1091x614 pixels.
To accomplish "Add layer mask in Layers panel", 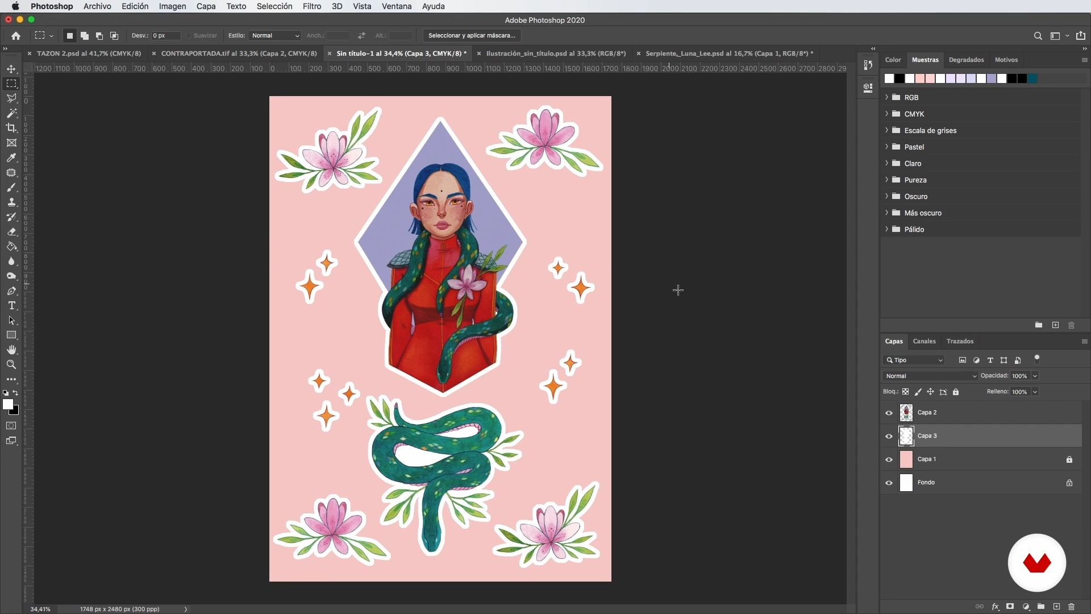I will point(1010,607).
